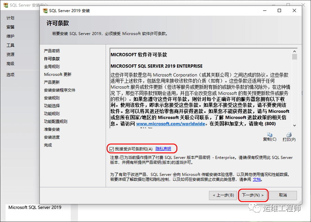Viewport: 311px width, 222px height.
Task: Select 工具 in Installation Center sidebar
Action: click(10, 45)
